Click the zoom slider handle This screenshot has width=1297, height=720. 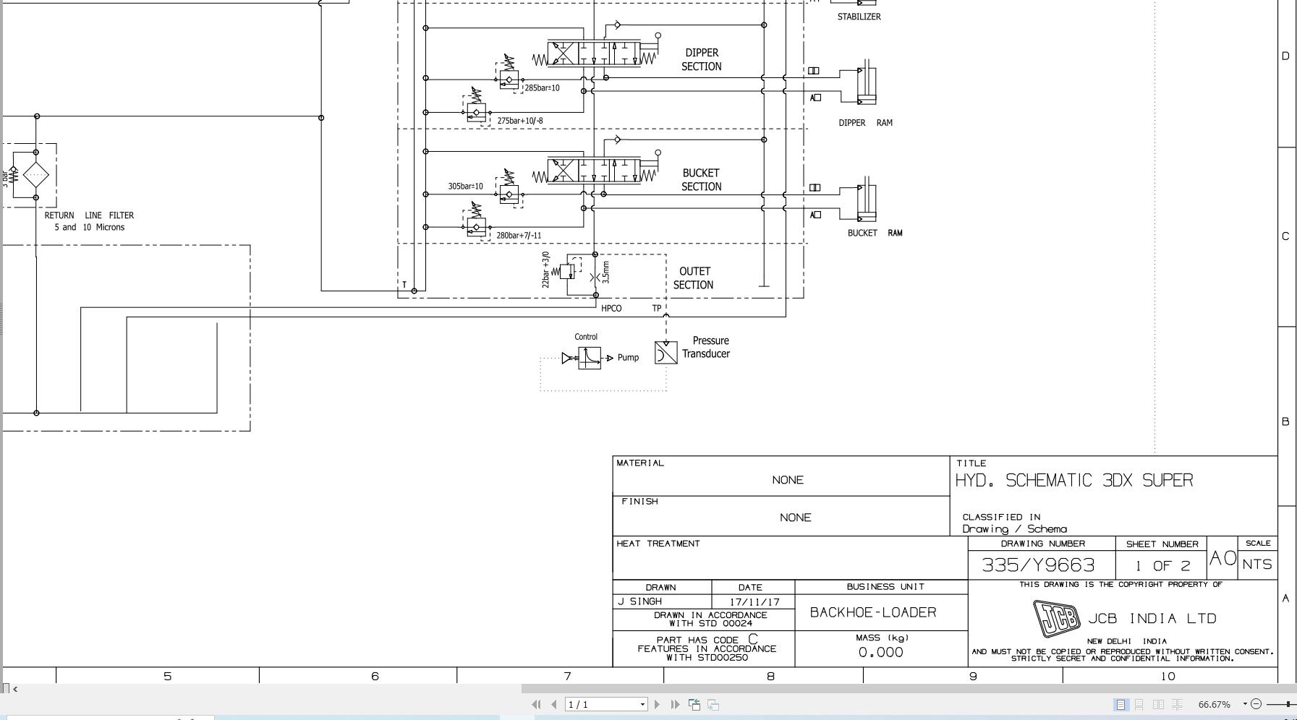pyautogui.click(x=1288, y=704)
